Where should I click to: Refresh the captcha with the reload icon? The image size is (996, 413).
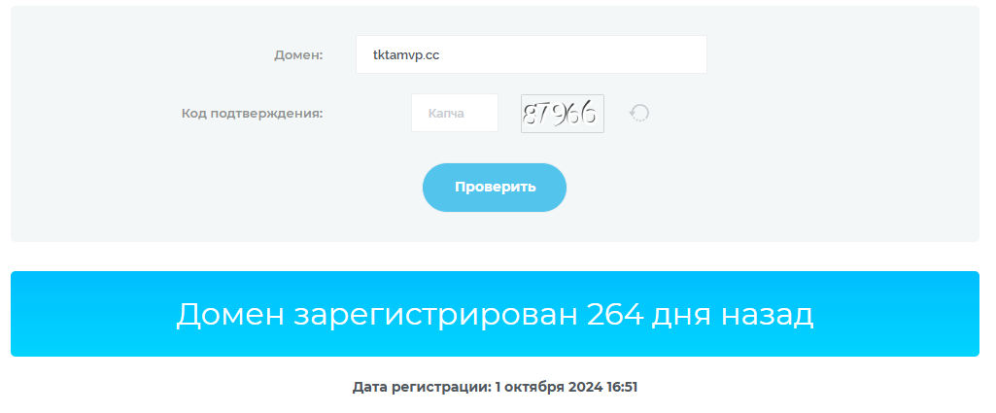(x=639, y=113)
